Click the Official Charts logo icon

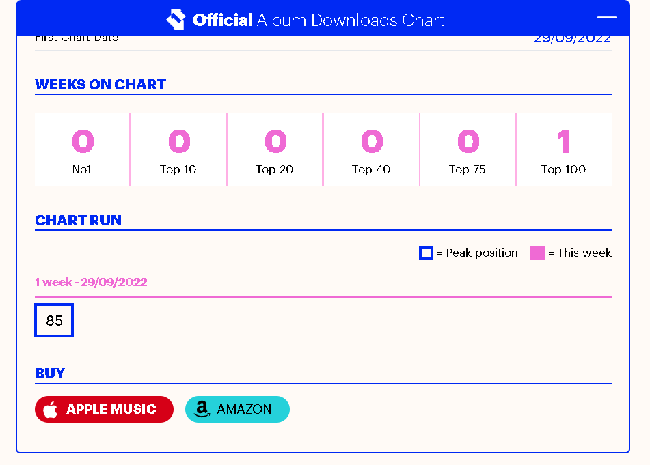coord(176,20)
